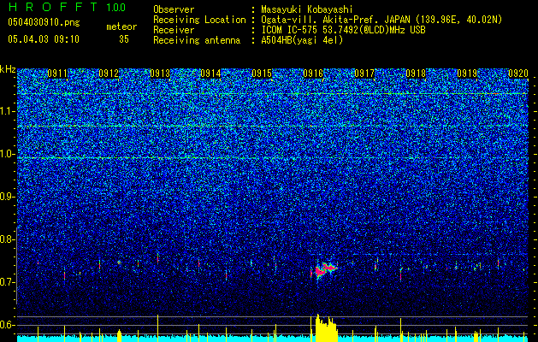Click the tall yellow intensity burst below 0916
The image size is (538, 342).
point(326,328)
